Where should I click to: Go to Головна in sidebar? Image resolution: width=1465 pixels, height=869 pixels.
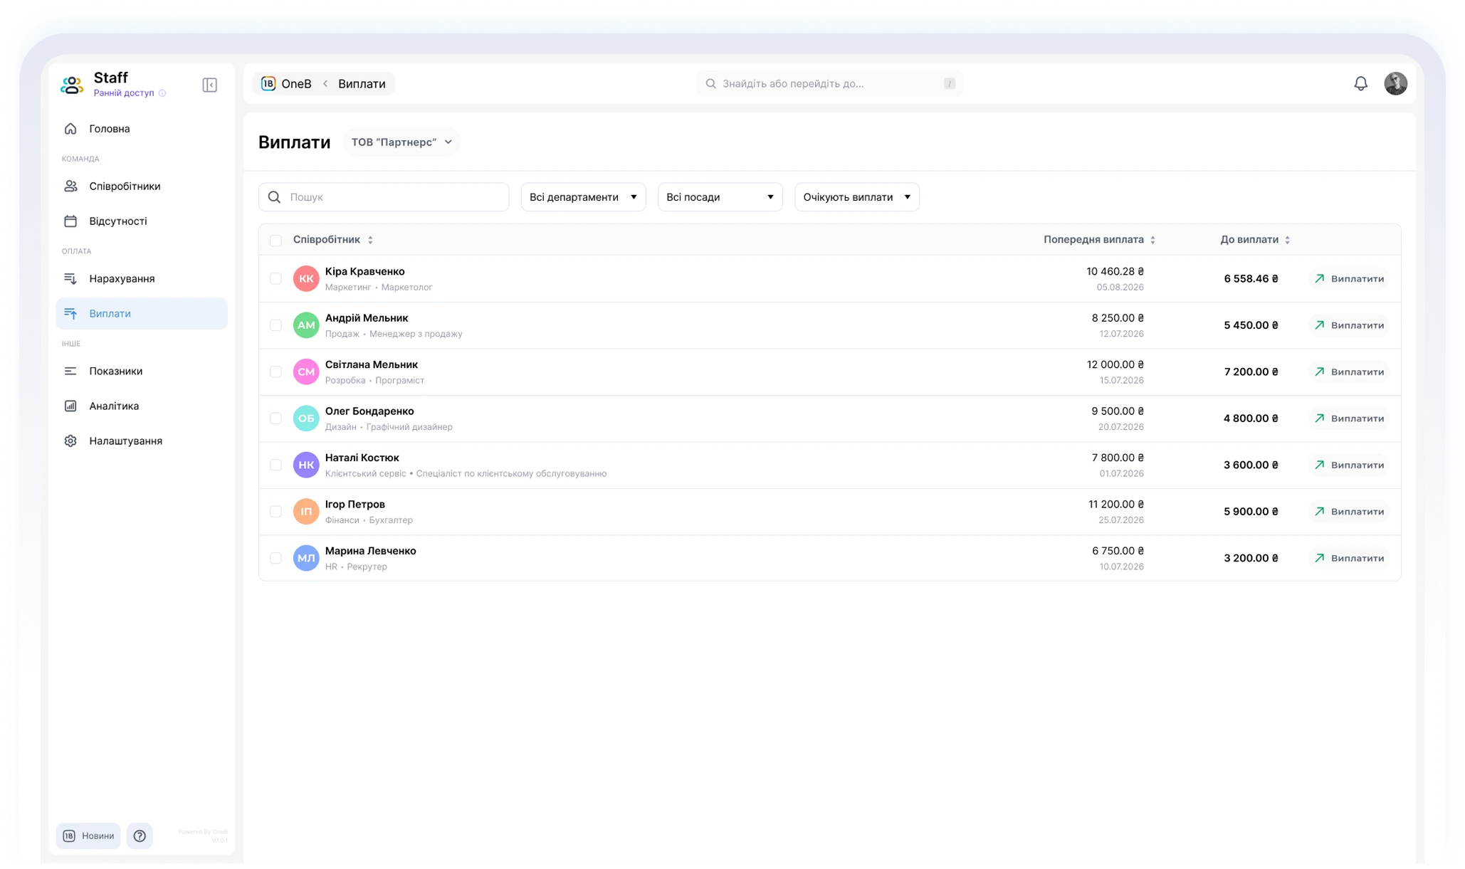142,129
